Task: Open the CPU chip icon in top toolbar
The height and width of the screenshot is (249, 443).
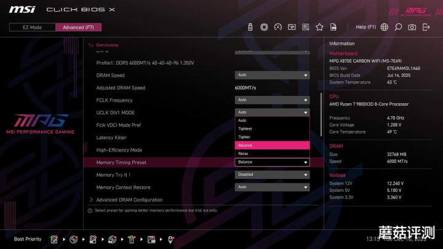Action: (264, 27)
